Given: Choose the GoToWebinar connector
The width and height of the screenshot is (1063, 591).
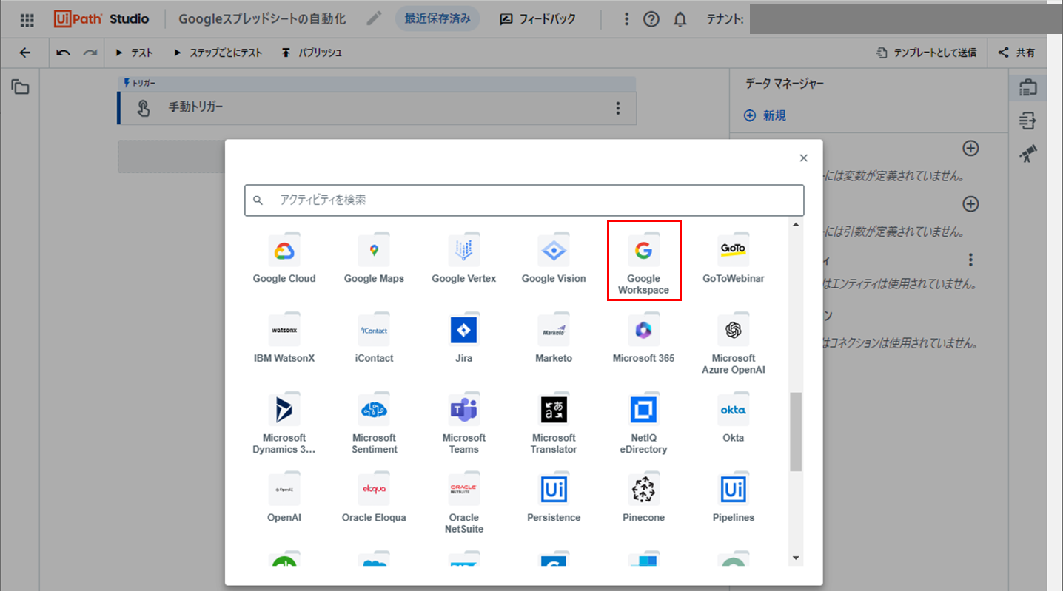Looking at the screenshot, I should 734,259.
